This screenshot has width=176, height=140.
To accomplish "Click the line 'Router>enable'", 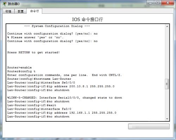I will 19,68.
